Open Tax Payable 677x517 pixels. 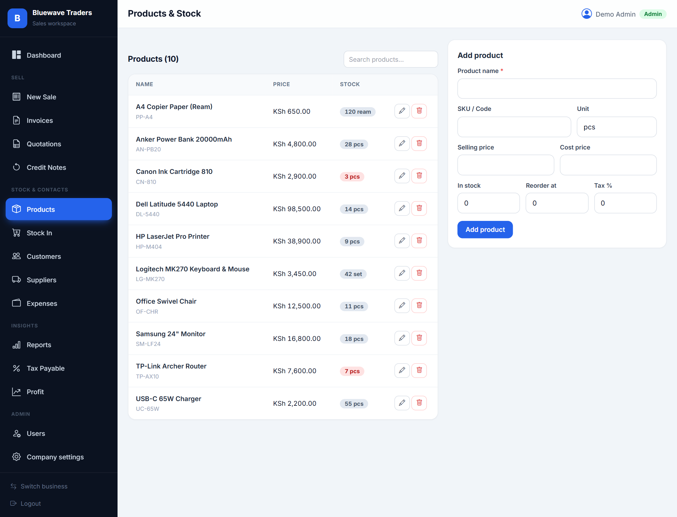point(59,368)
